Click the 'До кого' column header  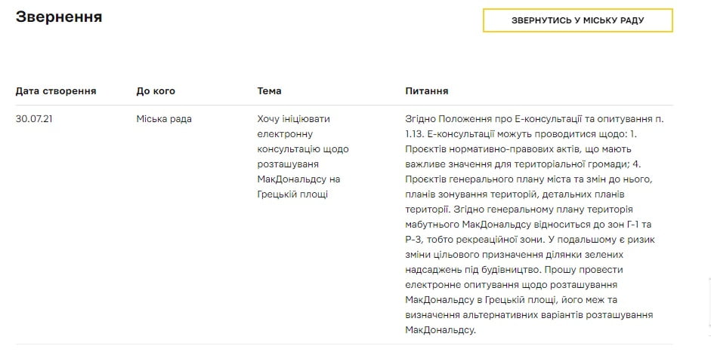coord(156,91)
